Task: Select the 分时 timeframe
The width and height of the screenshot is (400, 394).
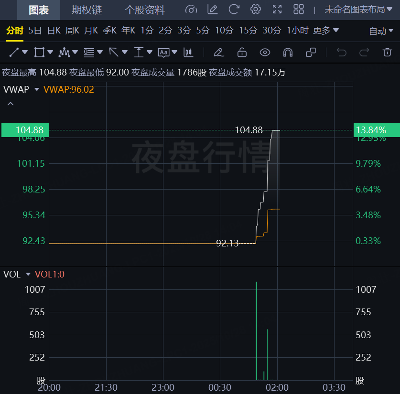Action: pyautogui.click(x=15, y=31)
